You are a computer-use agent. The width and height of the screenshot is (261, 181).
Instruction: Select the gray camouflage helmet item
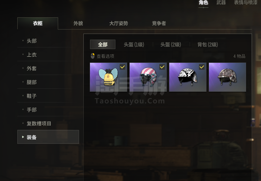pos(227,77)
